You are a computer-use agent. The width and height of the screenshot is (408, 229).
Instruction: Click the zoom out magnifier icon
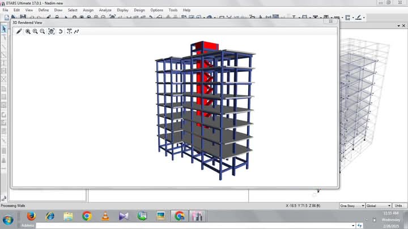[x=42, y=31]
